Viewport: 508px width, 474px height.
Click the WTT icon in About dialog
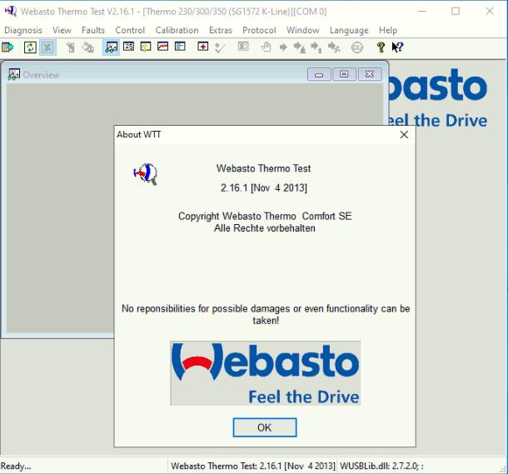146,174
